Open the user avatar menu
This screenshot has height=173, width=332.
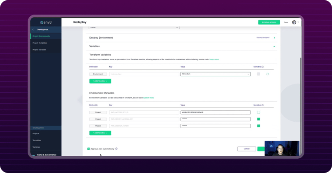point(295,22)
